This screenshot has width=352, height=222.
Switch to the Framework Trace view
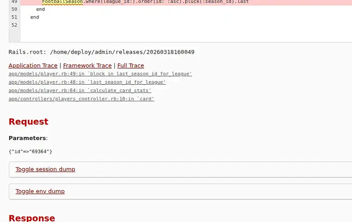pyautogui.click(x=88, y=66)
